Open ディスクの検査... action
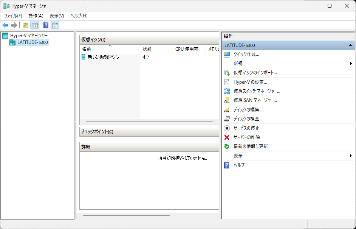Viewport: 356px width, 229px height. pos(248,119)
